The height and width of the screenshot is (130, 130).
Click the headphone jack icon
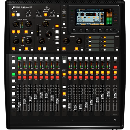[115, 120]
